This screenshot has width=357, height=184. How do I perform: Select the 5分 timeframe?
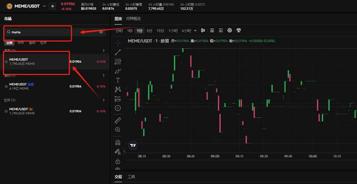[149, 30]
